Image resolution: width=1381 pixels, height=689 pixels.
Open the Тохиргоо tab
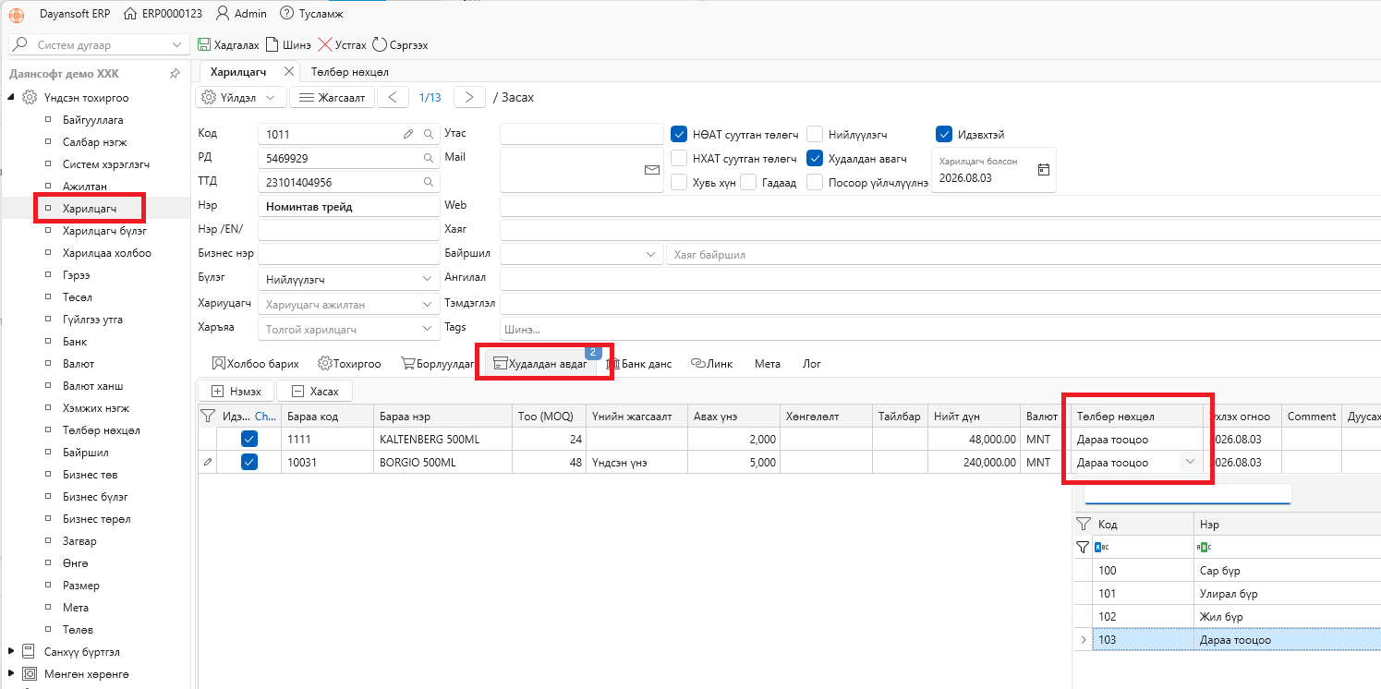tap(349, 363)
